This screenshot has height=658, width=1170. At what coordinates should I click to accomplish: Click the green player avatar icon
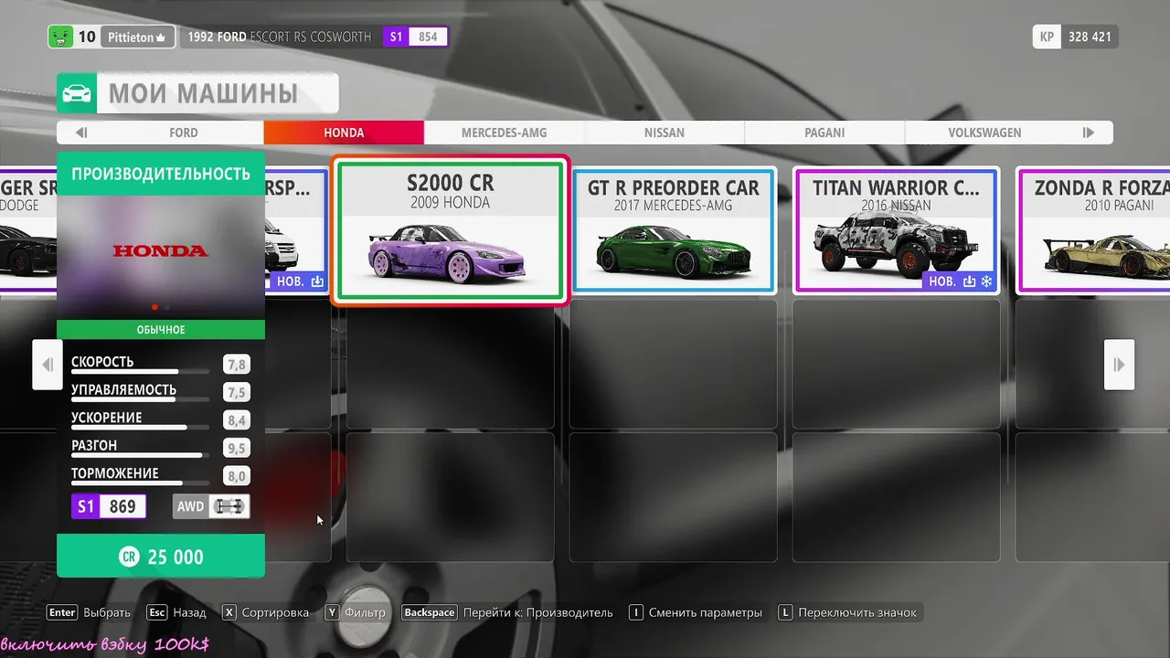coord(60,37)
